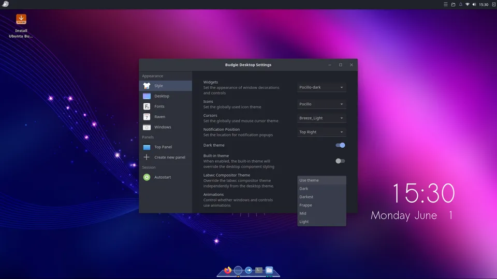Launch Firefox from the dock
497x279 pixels.
pos(228,270)
